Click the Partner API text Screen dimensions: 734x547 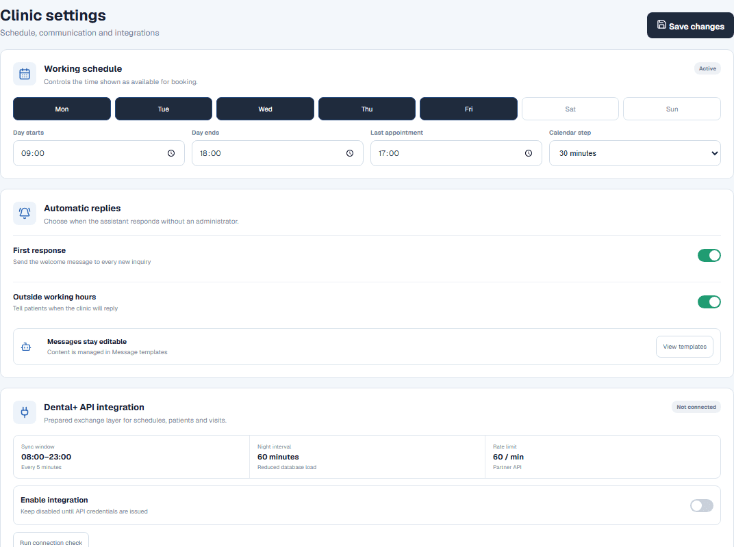click(x=507, y=468)
